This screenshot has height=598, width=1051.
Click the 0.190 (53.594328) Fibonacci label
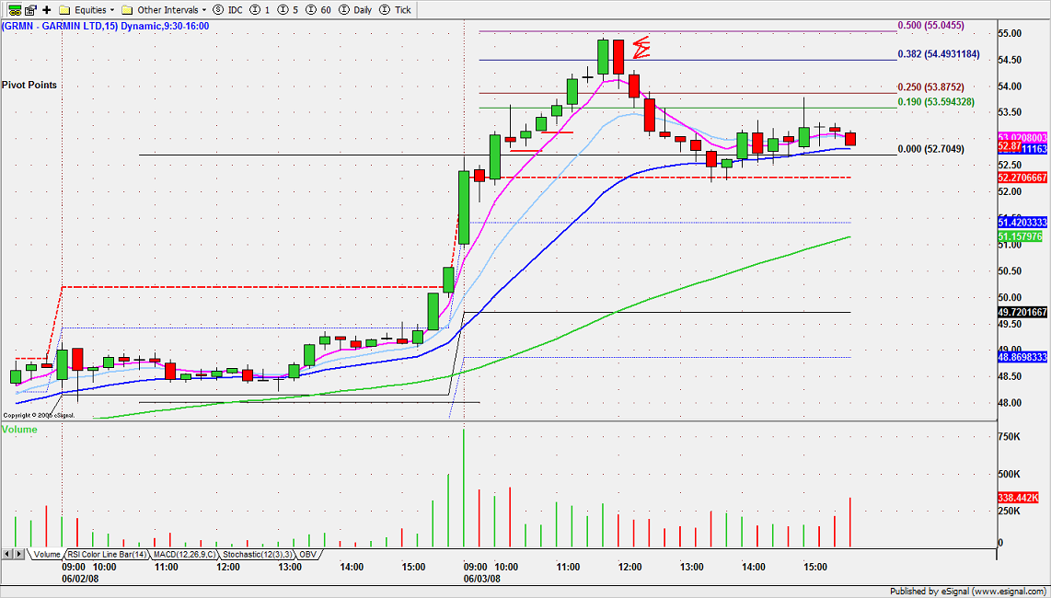click(936, 102)
